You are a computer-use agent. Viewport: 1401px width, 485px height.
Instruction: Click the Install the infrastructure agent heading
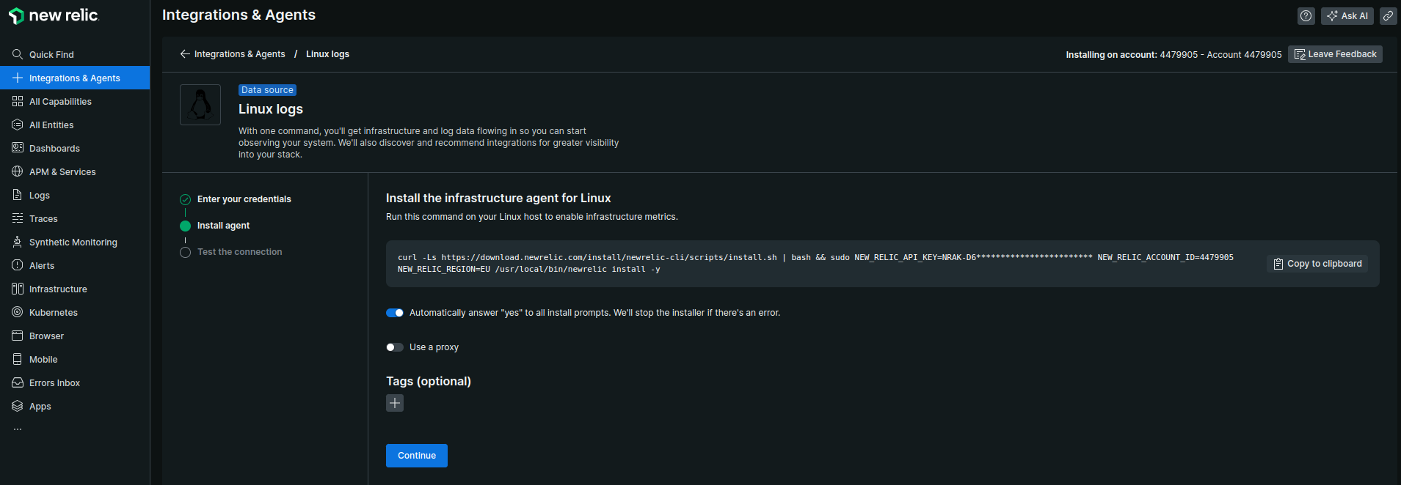coord(498,199)
